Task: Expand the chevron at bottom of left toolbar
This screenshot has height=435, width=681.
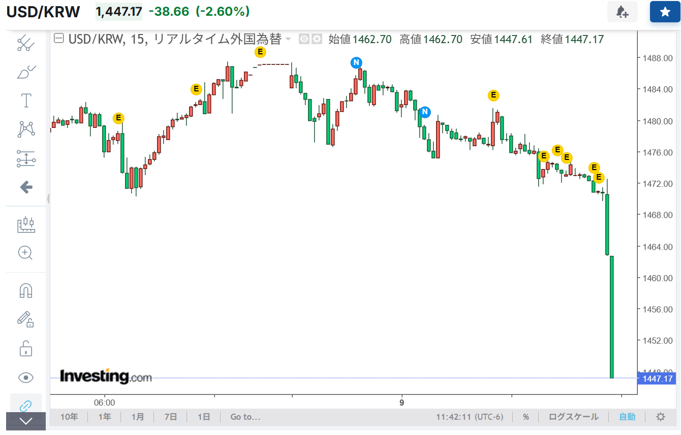Action: click(x=25, y=421)
